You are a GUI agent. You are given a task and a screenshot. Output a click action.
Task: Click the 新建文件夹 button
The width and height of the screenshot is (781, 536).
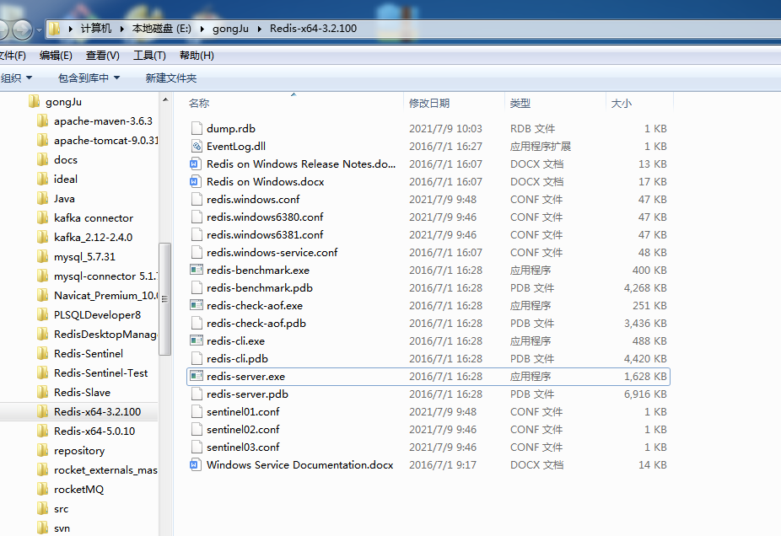pos(171,78)
